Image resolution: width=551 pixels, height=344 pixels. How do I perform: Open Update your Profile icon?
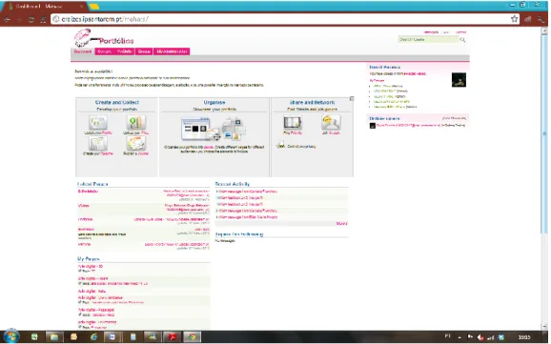click(97, 123)
